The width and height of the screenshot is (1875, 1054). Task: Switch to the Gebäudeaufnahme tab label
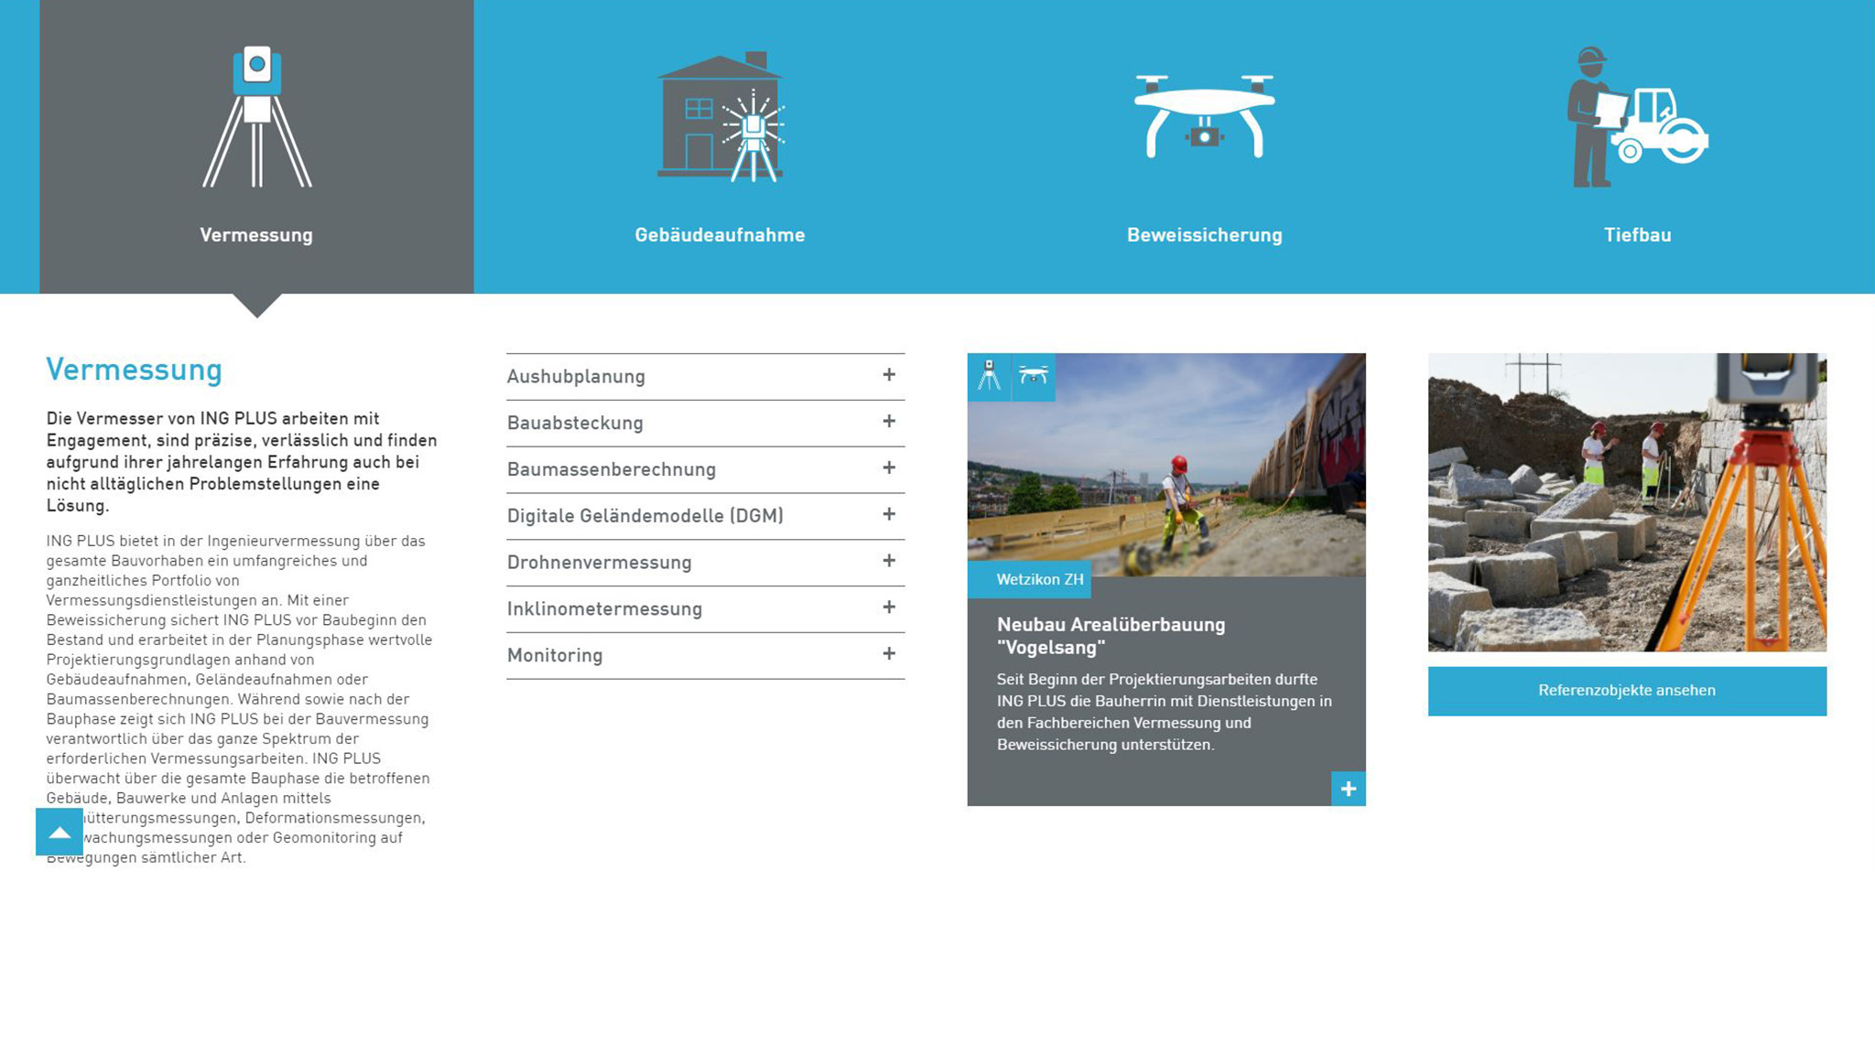pos(720,235)
